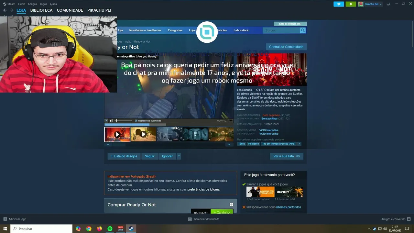The width and height of the screenshot is (414, 233).
Task: Open the Ajuda menu
Action: [53, 4]
